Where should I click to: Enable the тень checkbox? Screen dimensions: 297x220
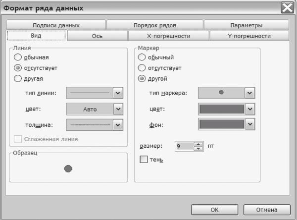pos(144,160)
